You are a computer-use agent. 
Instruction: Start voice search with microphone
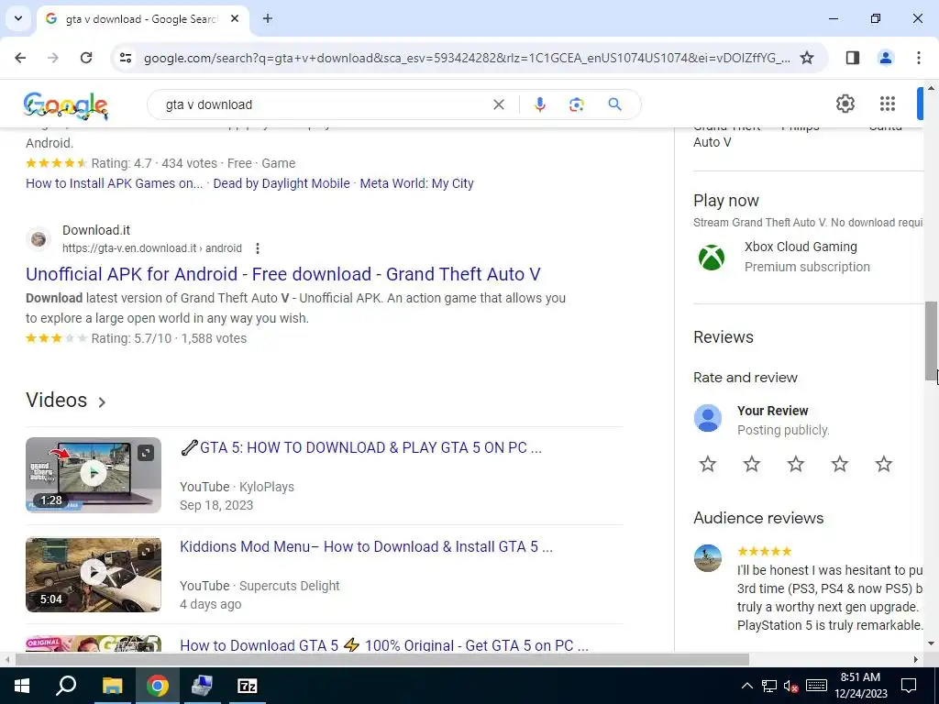[539, 104]
